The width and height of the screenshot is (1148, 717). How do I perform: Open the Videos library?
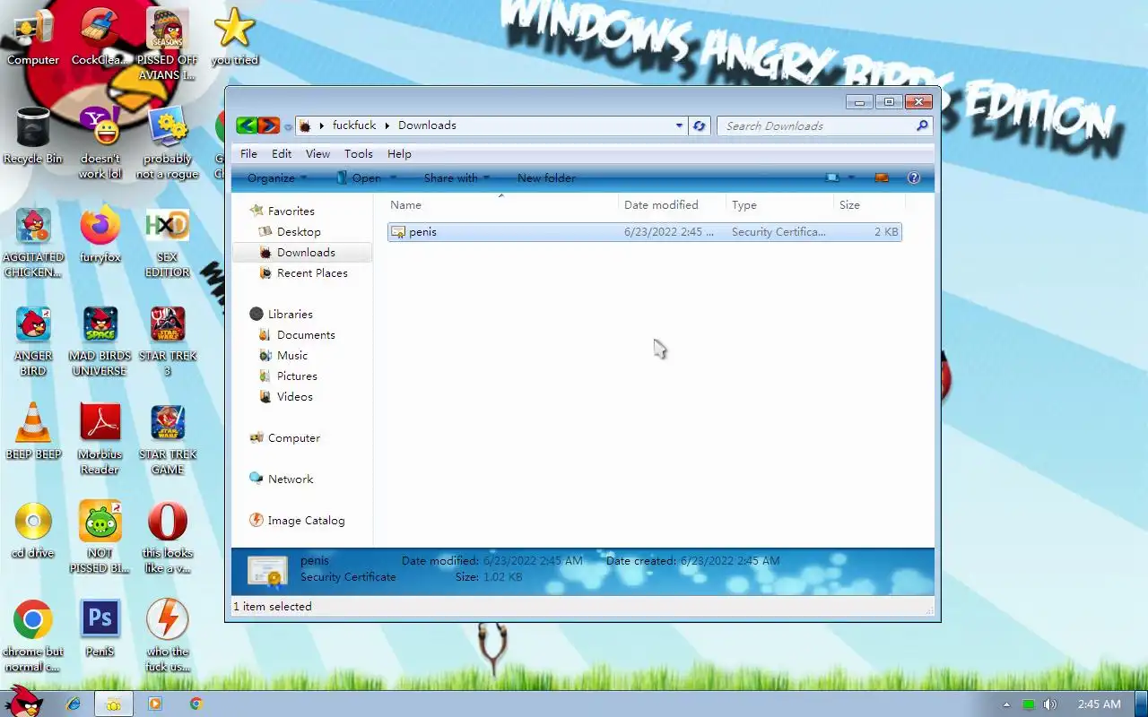(x=286, y=396)
